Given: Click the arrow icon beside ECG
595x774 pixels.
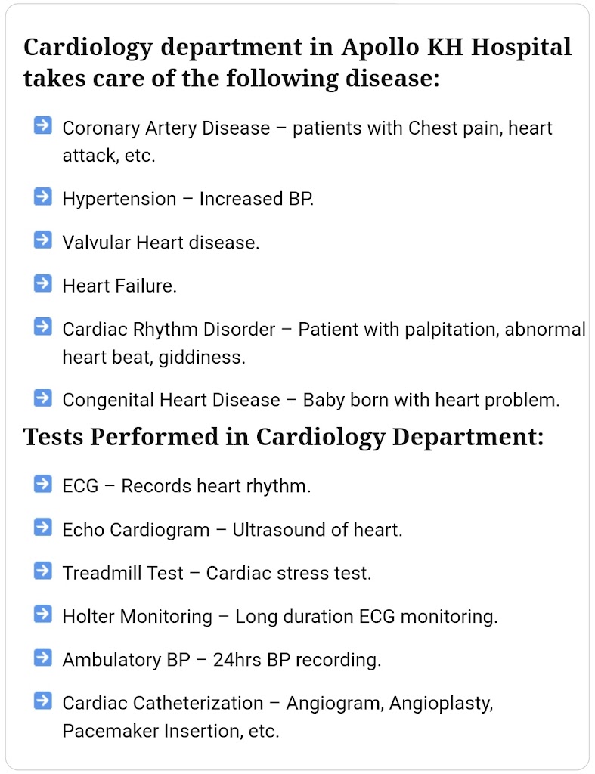Looking at the screenshot, I should coord(43,485).
